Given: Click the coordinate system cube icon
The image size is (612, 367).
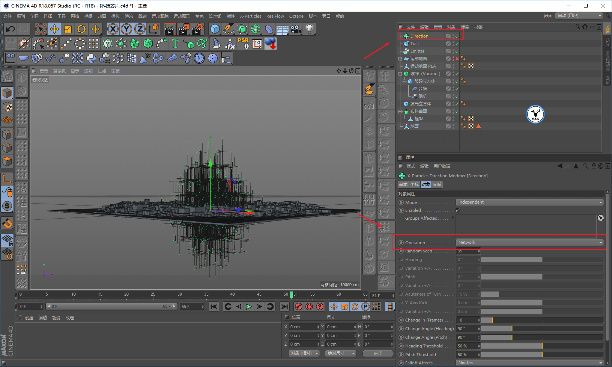Looking at the screenshot, I should click(154, 29).
